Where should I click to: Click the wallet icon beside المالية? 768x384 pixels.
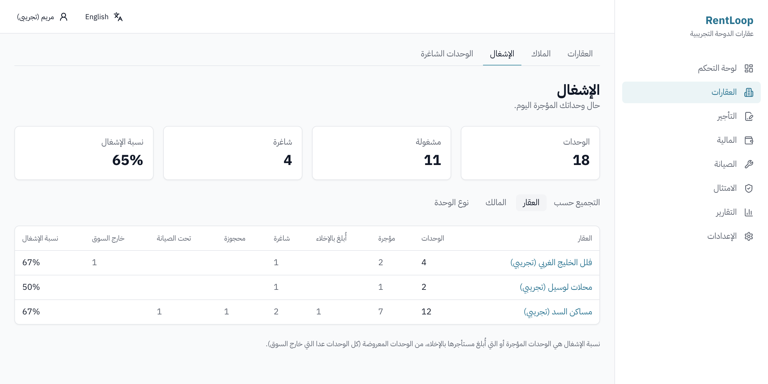pyautogui.click(x=749, y=140)
